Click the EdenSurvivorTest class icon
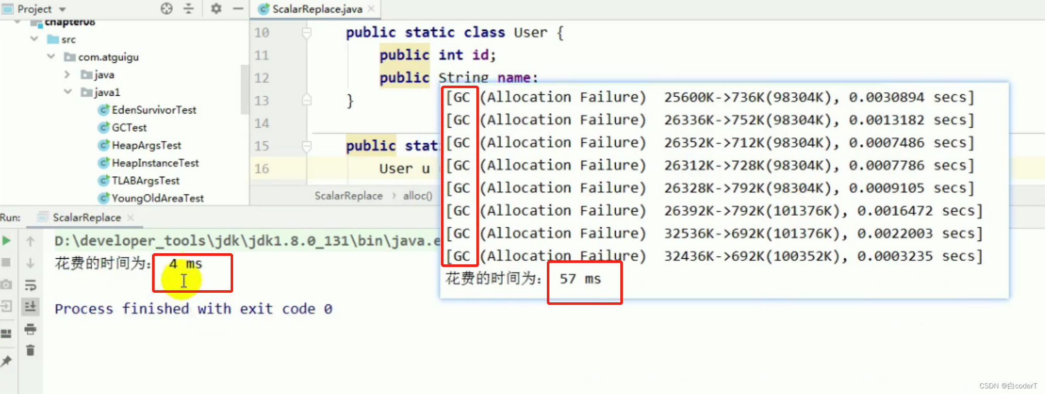The image size is (1045, 394). click(x=104, y=110)
